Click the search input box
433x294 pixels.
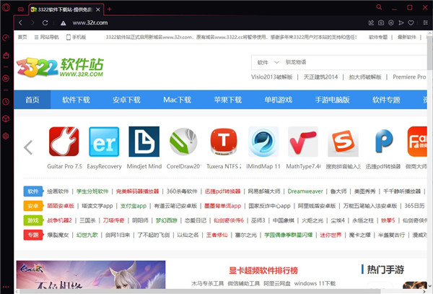(x=355, y=62)
